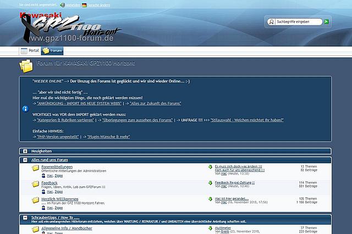This screenshot has width=352, height=234.
Task: Open the Plugin-Wünsche & mehr link
Action: tap(108, 136)
